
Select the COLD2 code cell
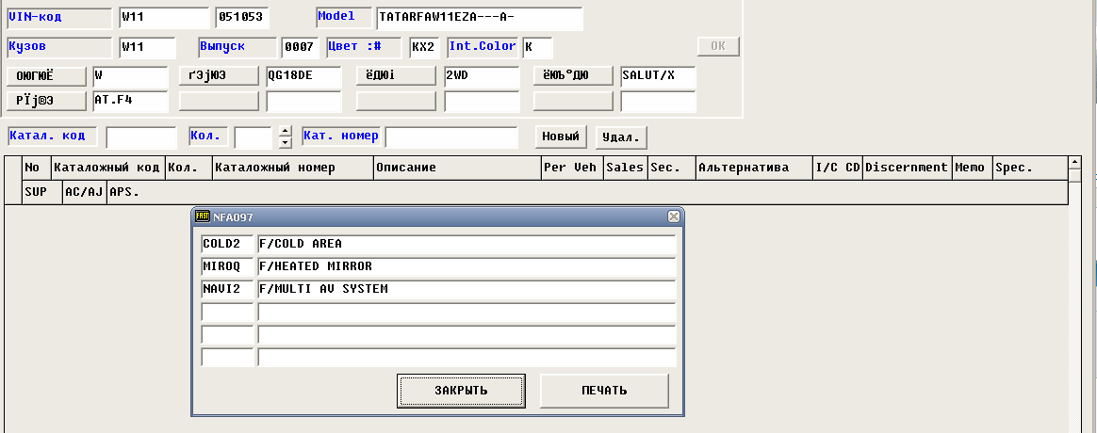227,244
